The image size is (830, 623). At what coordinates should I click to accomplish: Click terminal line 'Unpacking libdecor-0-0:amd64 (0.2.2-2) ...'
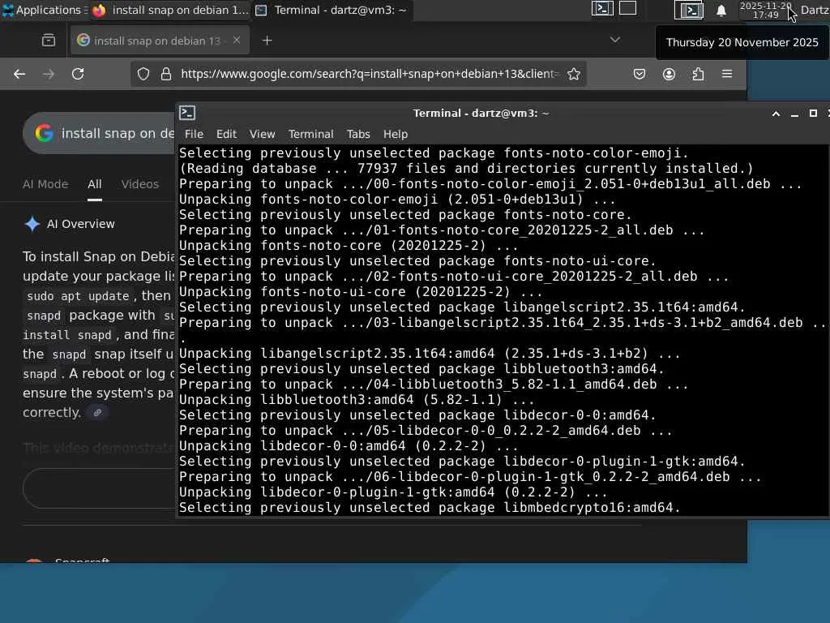349,445
